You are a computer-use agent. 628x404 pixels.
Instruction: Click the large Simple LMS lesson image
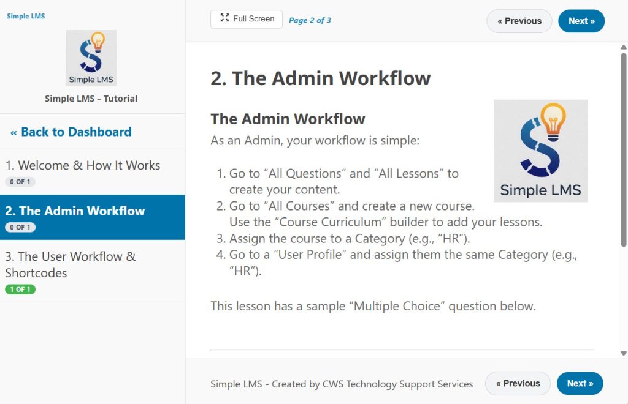(x=540, y=151)
